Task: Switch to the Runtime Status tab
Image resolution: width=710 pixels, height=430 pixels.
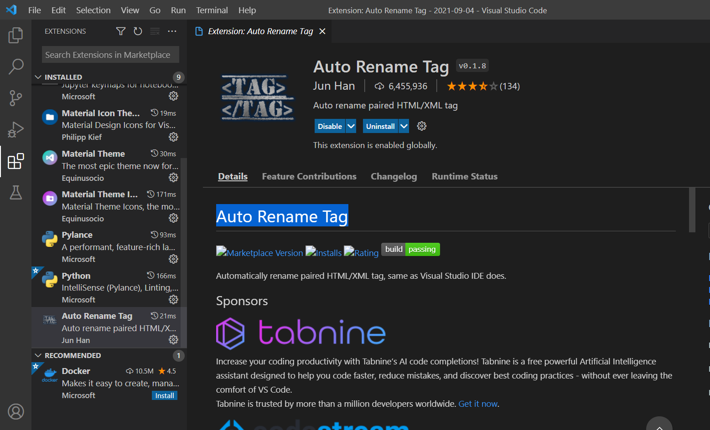Action: (x=465, y=176)
